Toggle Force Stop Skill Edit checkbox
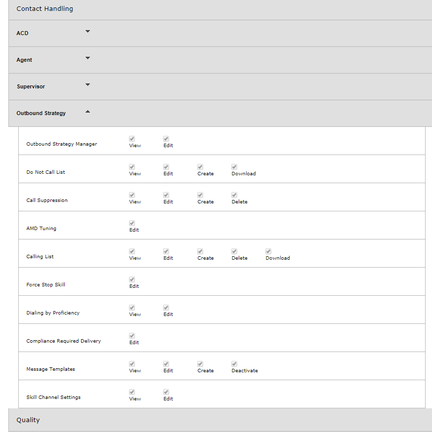432x432 pixels. pyautogui.click(x=132, y=280)
